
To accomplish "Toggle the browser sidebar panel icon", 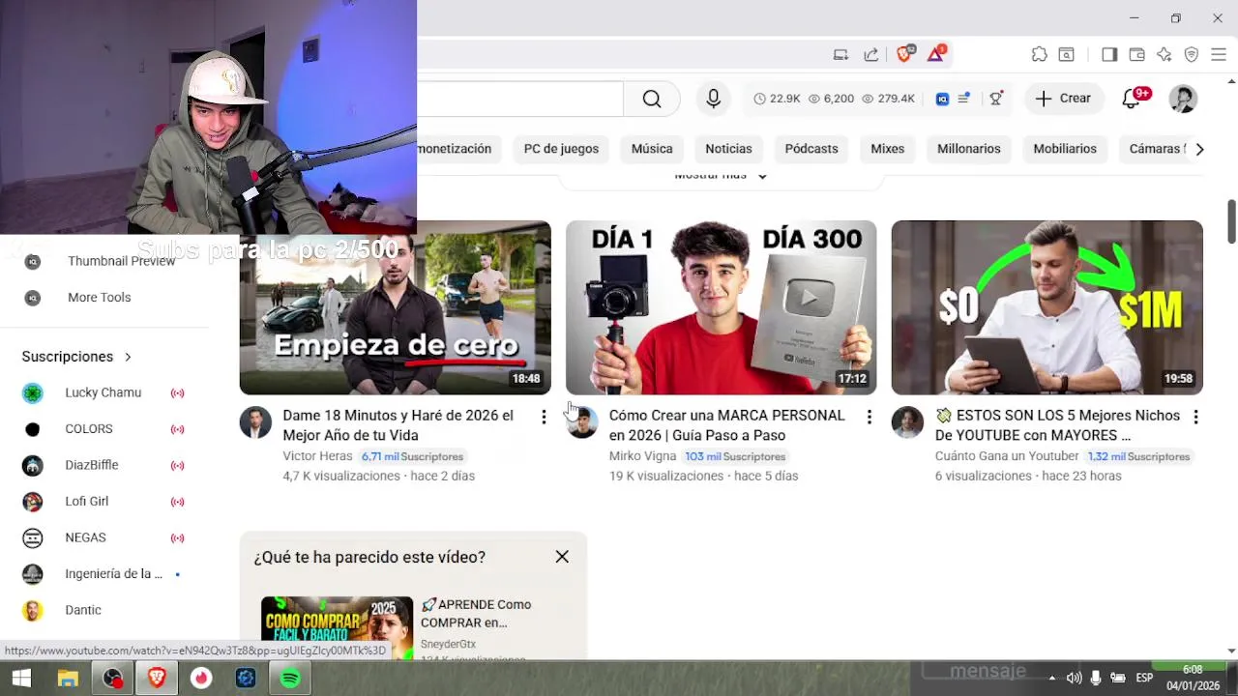I will pos(1109,55).
